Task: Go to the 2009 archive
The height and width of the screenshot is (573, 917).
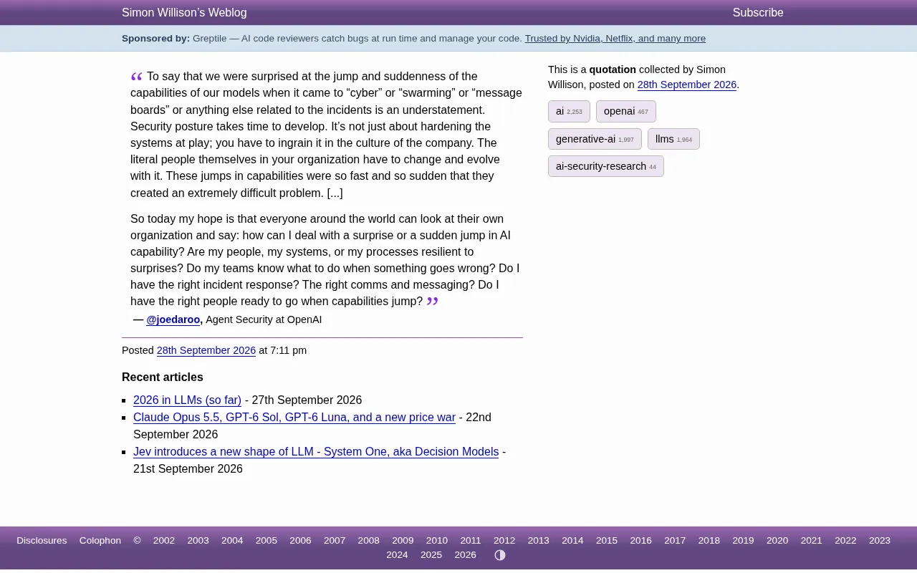Action: (x=403, y=541)
